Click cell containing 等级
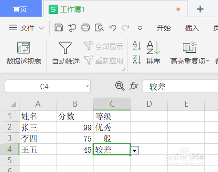Screen dimensions: 218x172 point(112,116)
